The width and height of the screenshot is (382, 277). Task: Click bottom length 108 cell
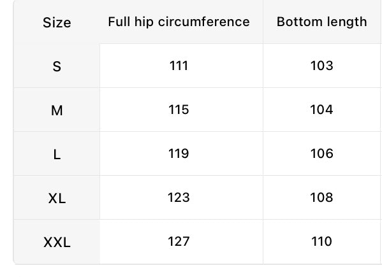[x=322, y=197]
